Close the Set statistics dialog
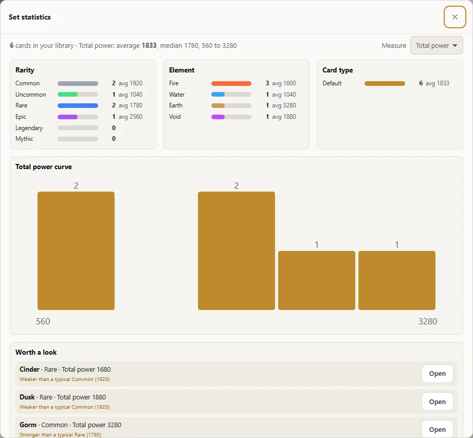The image size is (473, 438). (x=454, y=17)
